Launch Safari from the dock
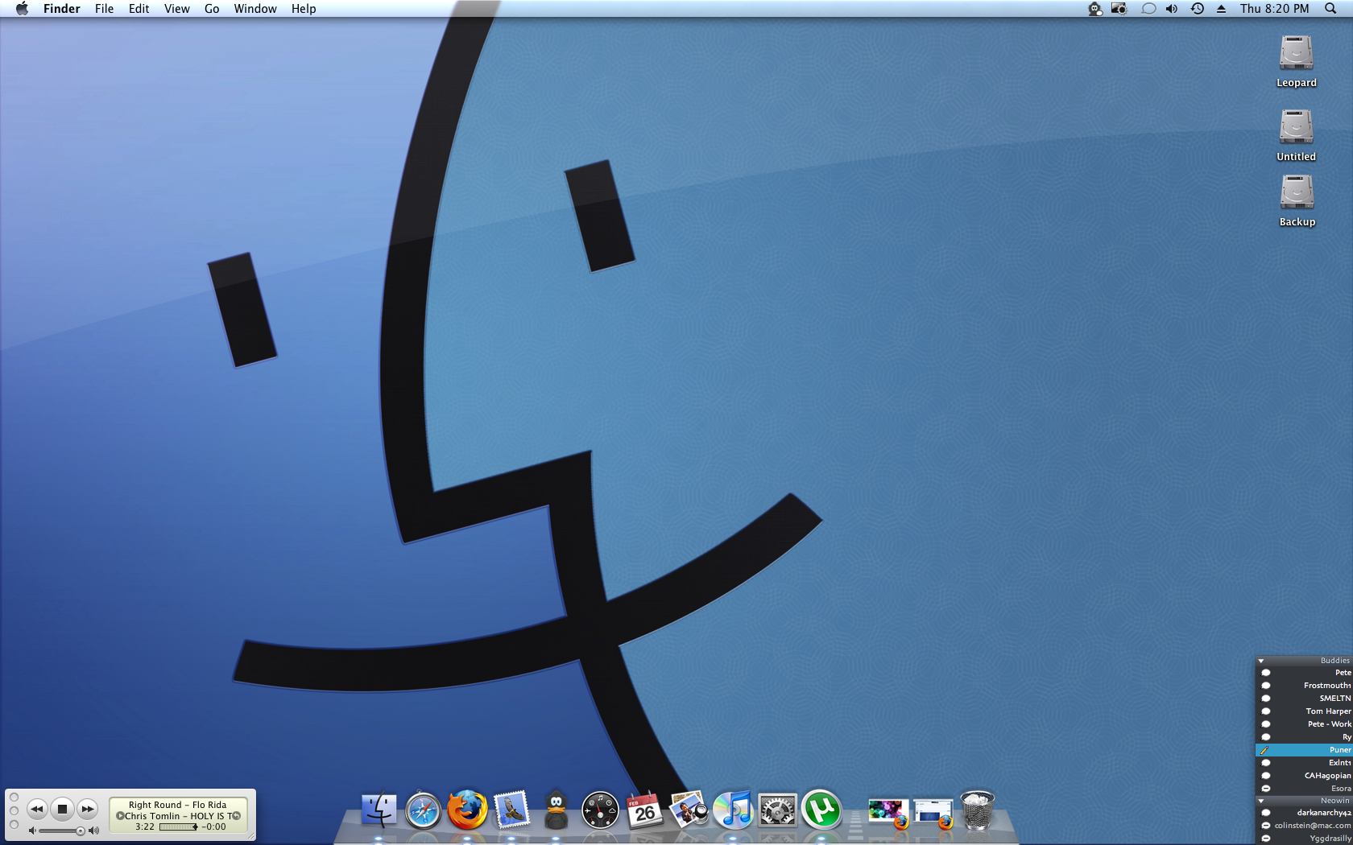The height and width of the screenshot is (845, 1353). (x=423, y=810)
